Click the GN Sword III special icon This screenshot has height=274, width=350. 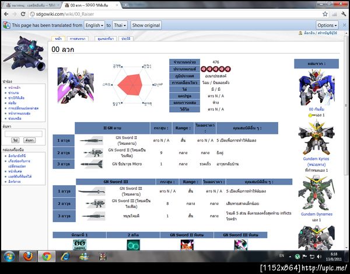(240, 245)
